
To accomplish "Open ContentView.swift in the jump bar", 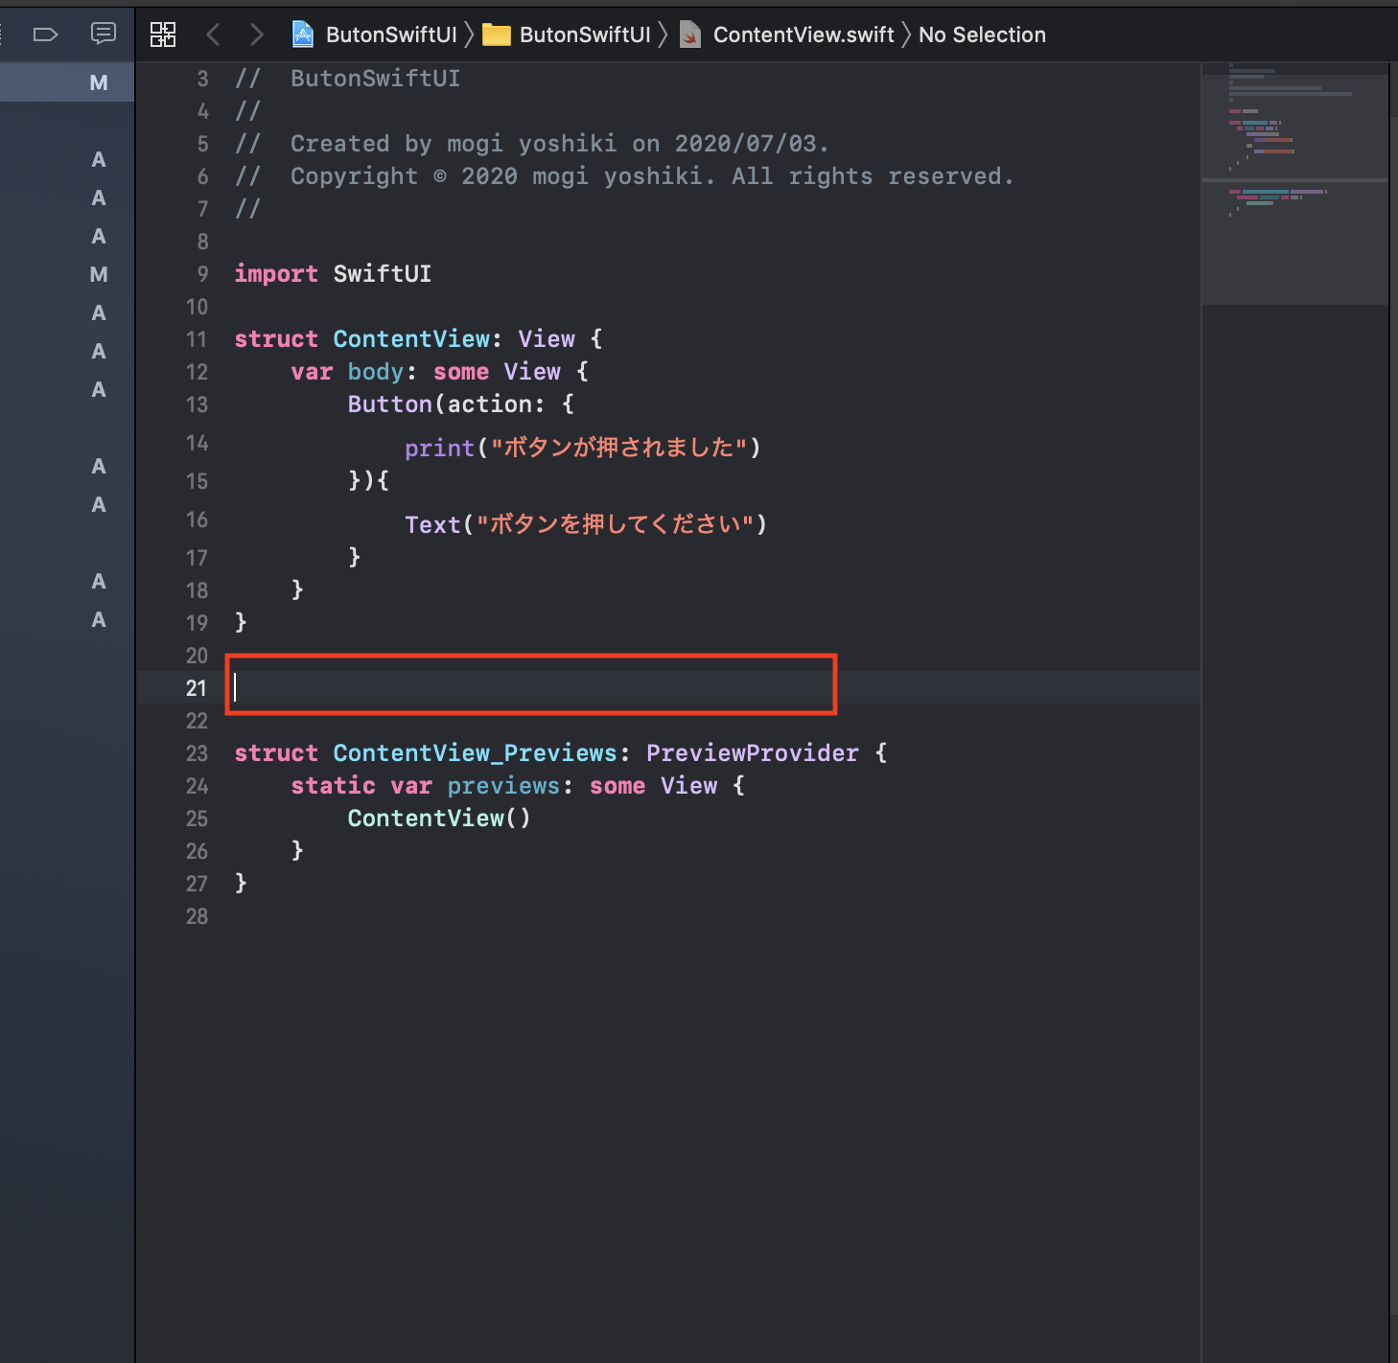I will coord(804,35).
